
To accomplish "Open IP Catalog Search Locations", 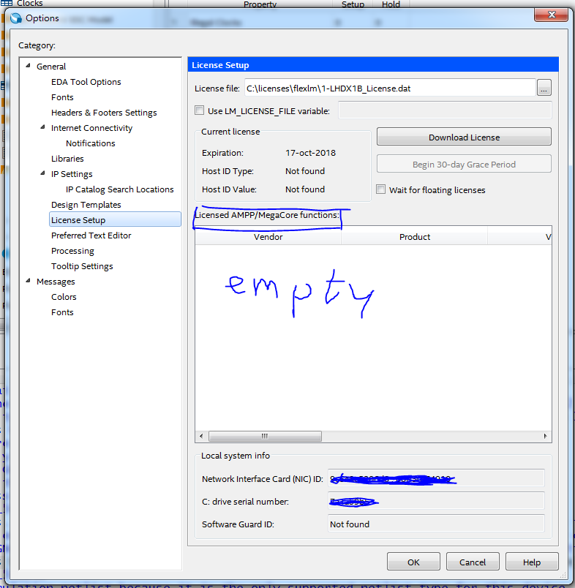I will pos(120,189).
